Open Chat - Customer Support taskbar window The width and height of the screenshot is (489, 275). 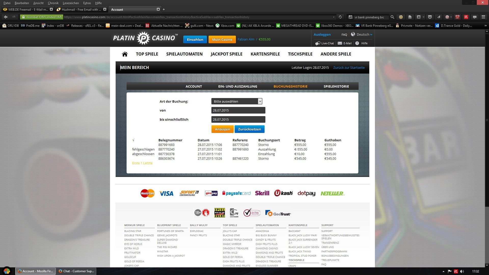click(x=77, y=271)
